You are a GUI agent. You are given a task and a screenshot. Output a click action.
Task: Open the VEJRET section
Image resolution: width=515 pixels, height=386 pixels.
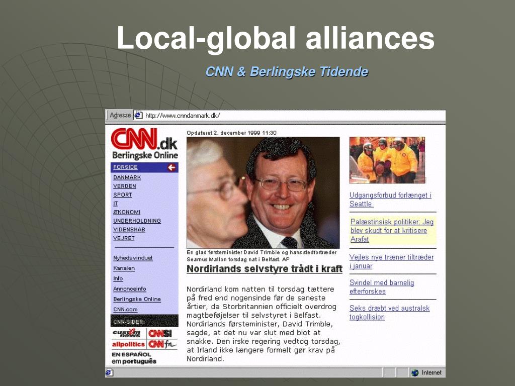click(x=124, y=238)
